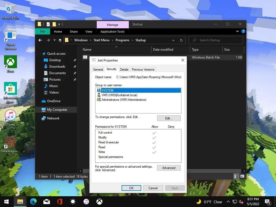Click New Folder quick access toolbar icon
276x207 pixels.
[x=54, y=24]
